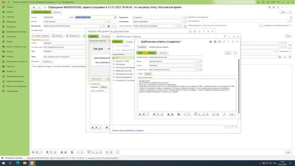Click the search icon beside the responsible field
This screenshot has height=166, width=295.
[x=185, y=26]
